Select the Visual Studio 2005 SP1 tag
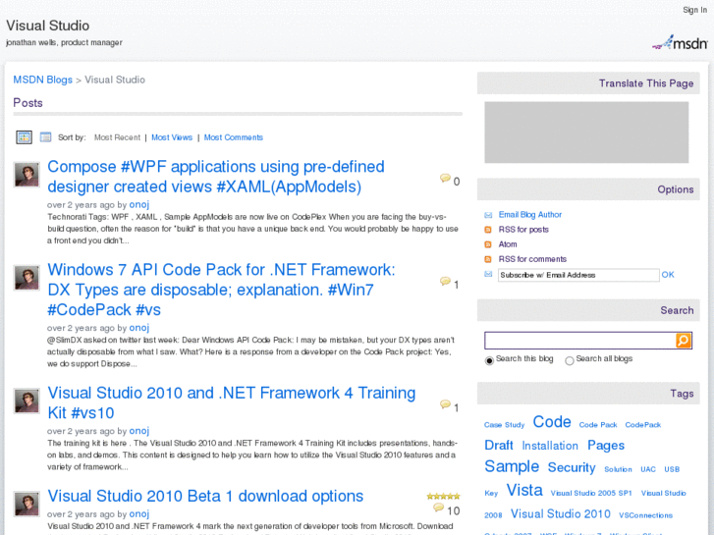Image resolution: width=714 pixels, height=535 pixels. (591, 493)
